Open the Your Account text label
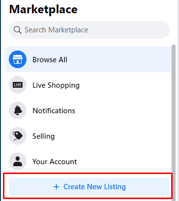The height and width of the screenshot is (201, 179). click(54, 162)
